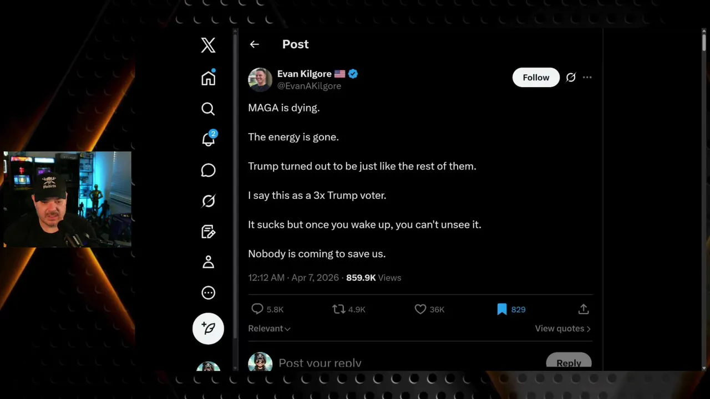Open the post's three-dot more menu
The width and height of the screenshot is (710, 399).
tap(587, 78)
